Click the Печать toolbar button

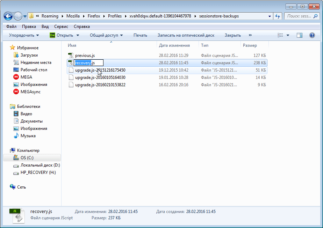tap(140, 35)
